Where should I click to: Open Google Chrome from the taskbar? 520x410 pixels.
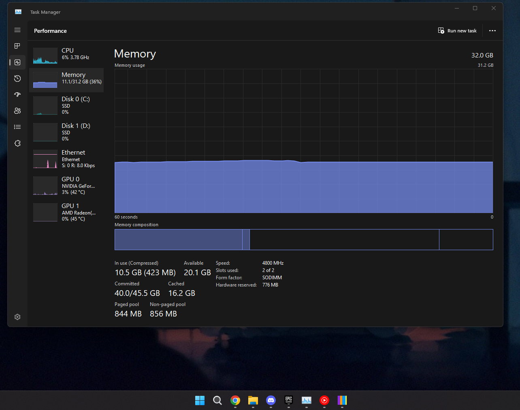tap(235, 400)
